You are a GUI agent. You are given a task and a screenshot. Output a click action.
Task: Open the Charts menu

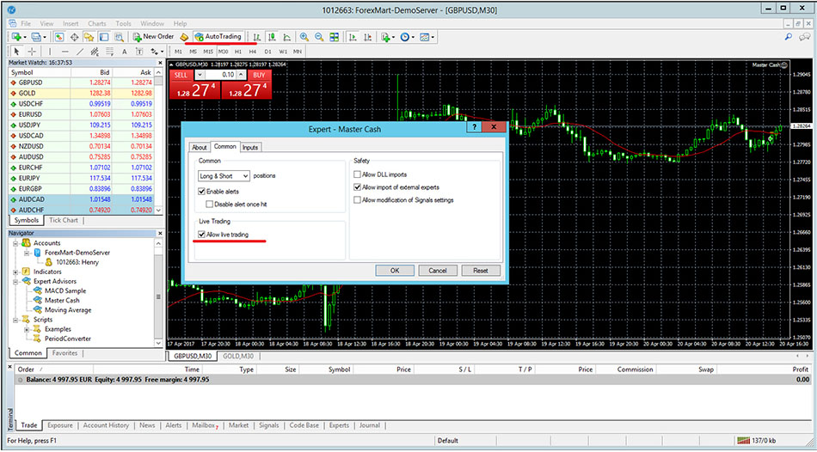click(x=97, y=23)
